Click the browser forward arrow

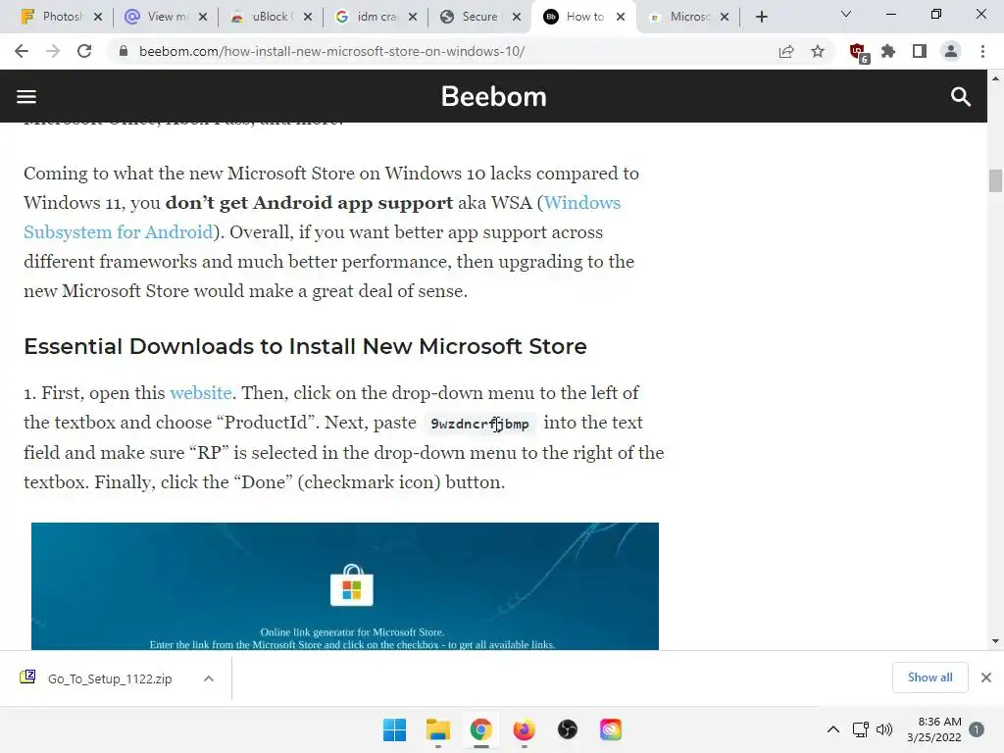coord(53,51)
